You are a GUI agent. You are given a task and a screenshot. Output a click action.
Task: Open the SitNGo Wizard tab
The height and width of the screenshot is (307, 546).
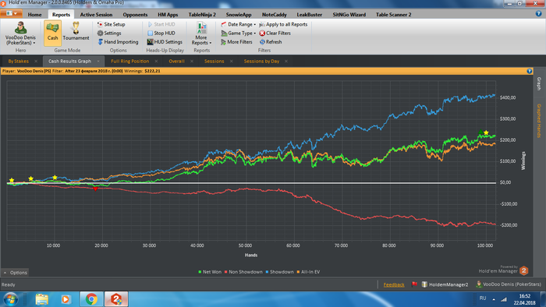(x=349, y=15)
